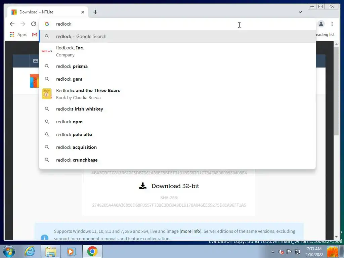Click the Google icon in the address bar
Screen dimensions: 344x258
pos(47,24)
